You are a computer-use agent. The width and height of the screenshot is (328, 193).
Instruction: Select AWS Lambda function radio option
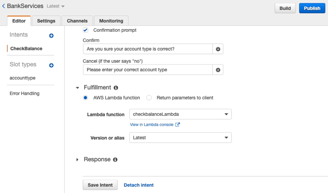(85, 98)
